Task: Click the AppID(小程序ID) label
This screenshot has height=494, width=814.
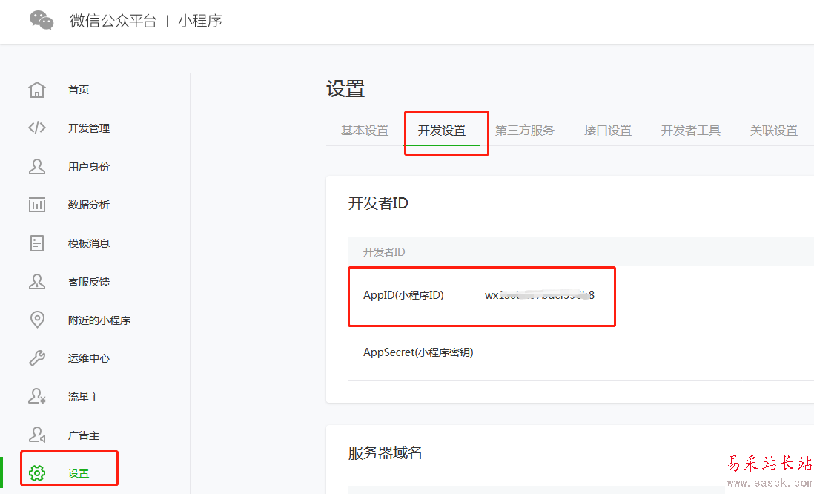Action: [403, 295]
